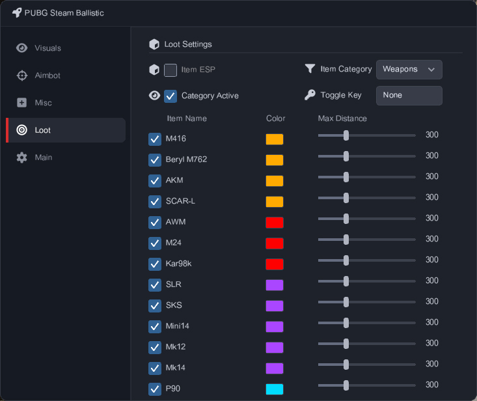Open the Kar98k color swatch

(275, 264)
